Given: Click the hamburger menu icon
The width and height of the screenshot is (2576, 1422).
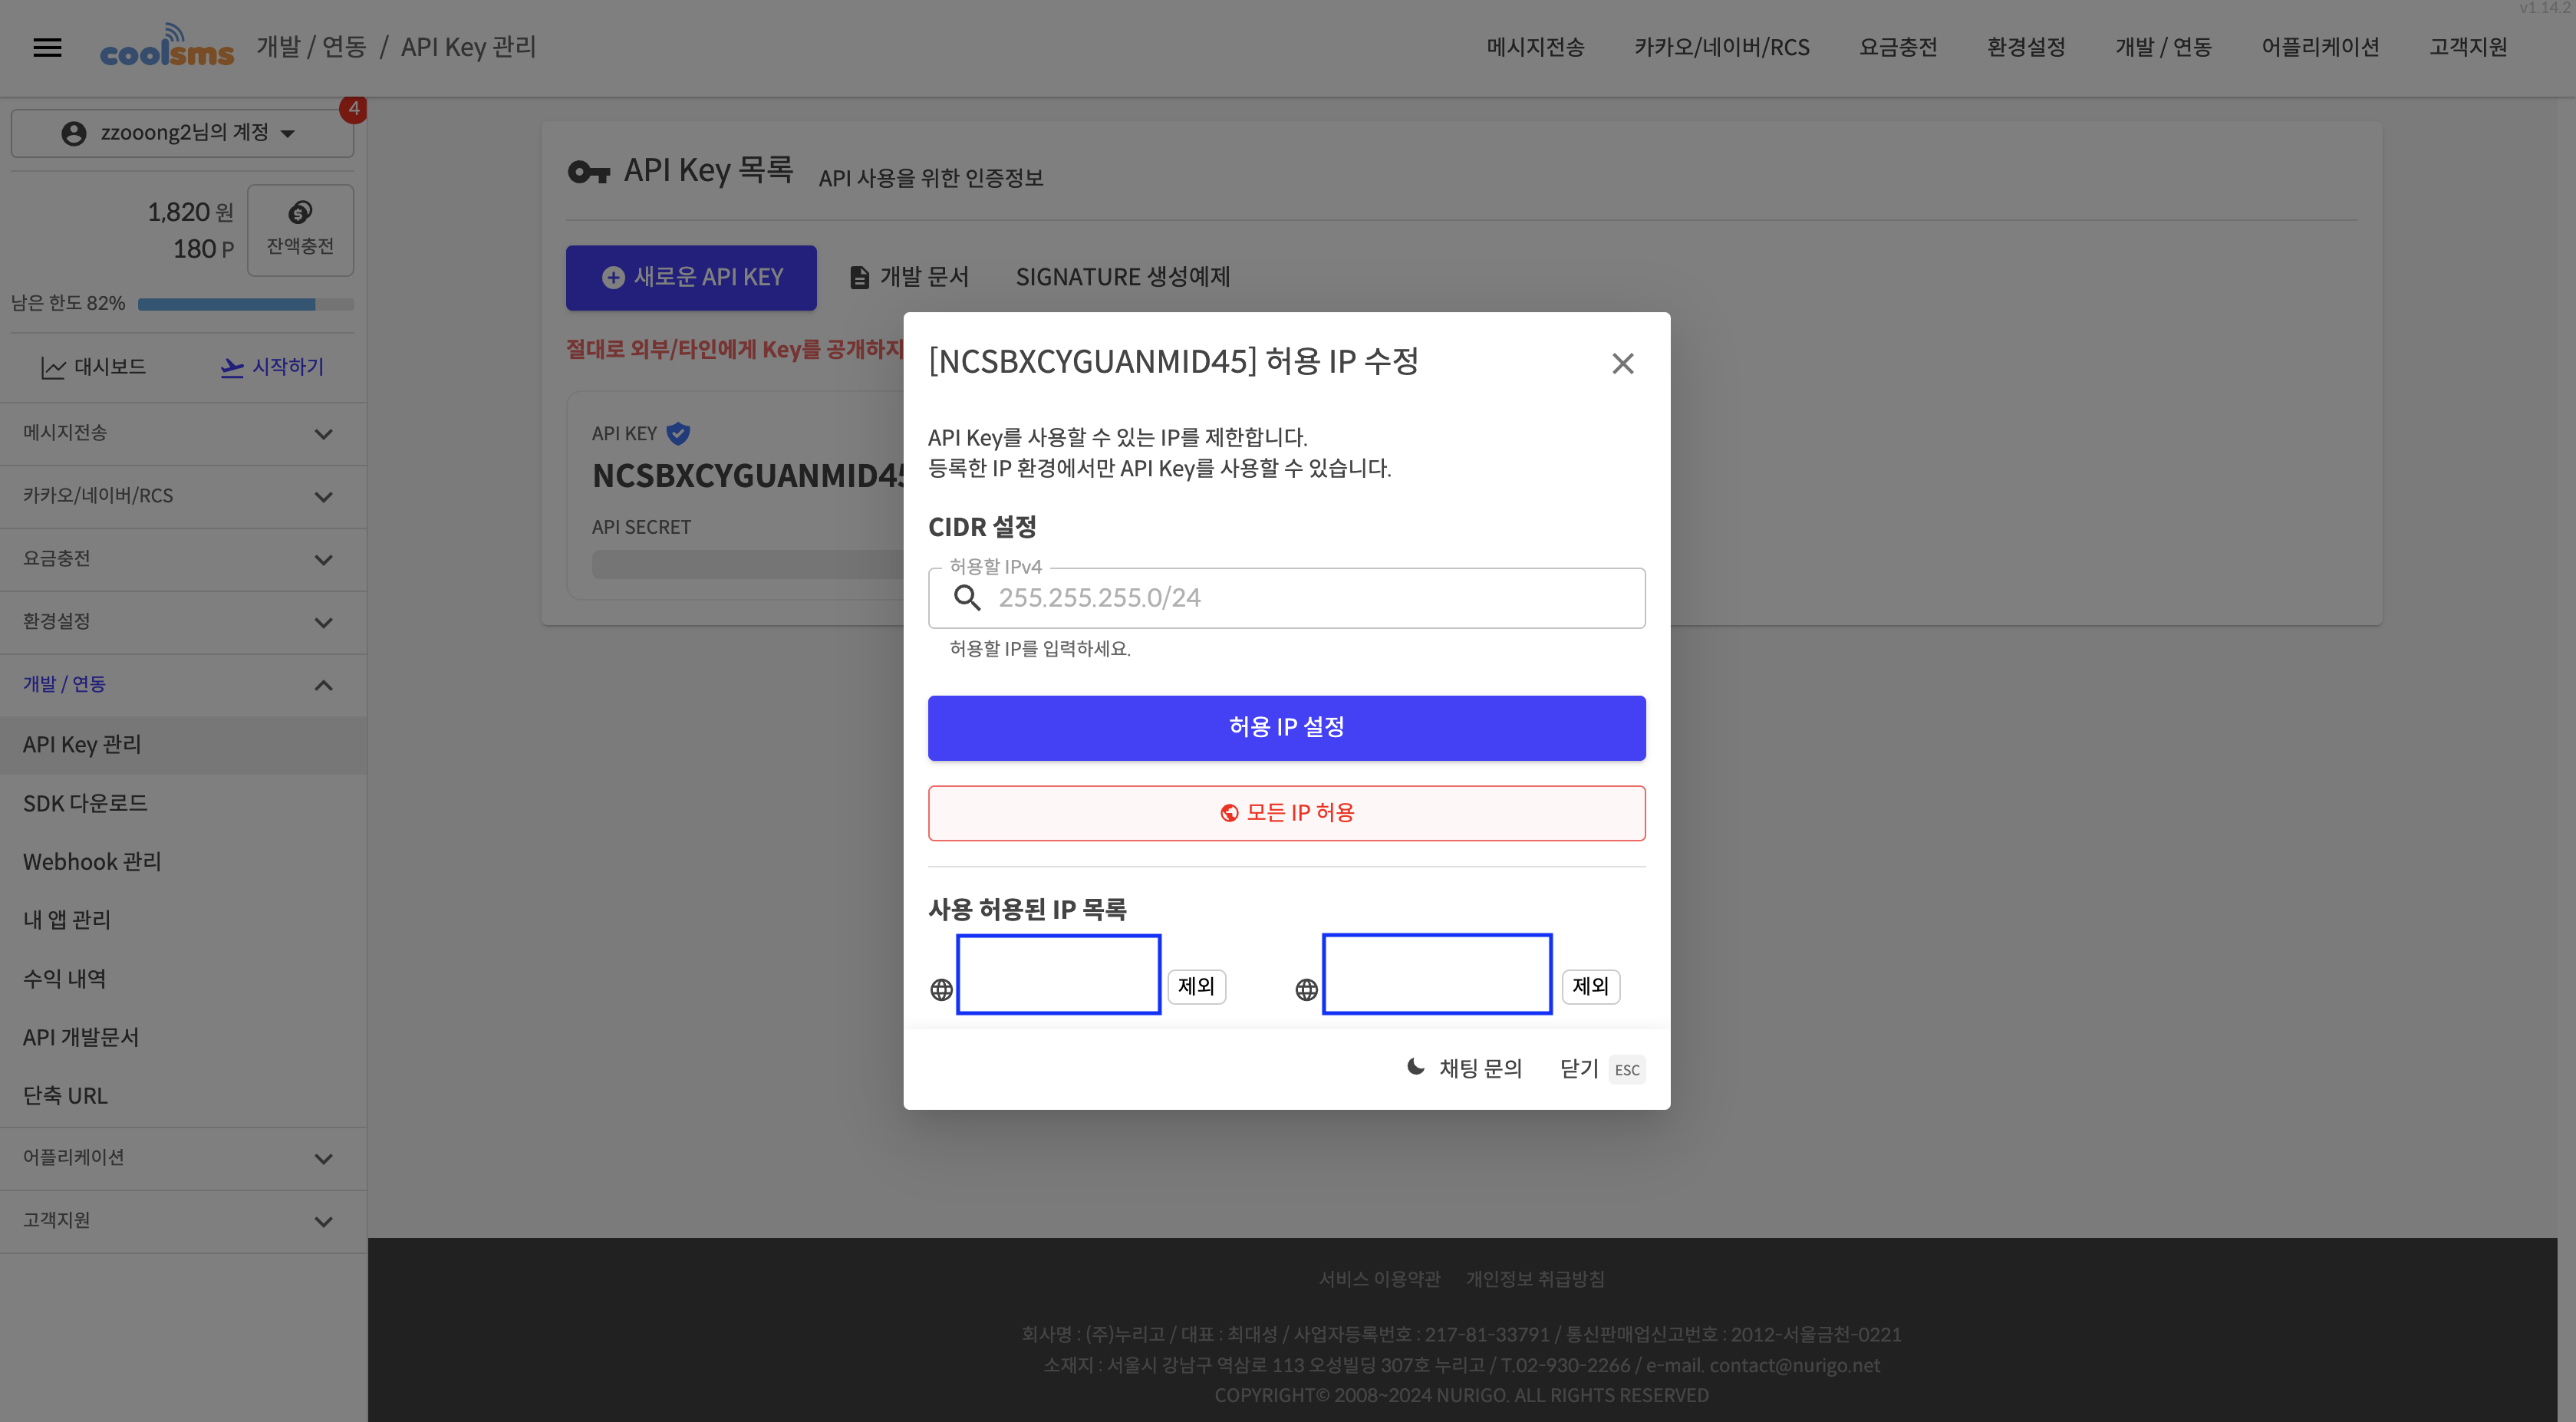Looking at the screenshot, I should point(47,47).
